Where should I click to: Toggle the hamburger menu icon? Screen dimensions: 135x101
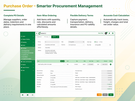point(37,33)
